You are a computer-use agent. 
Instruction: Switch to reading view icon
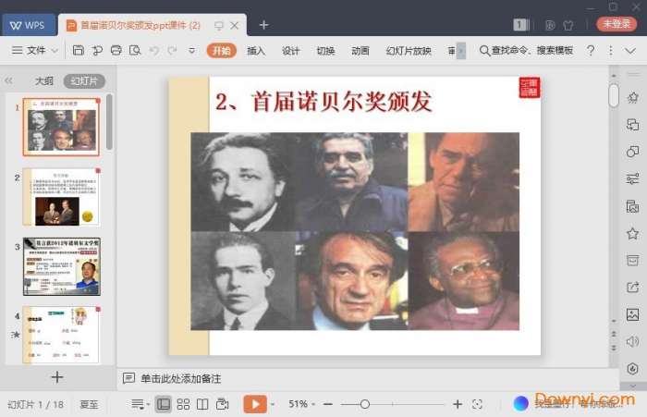(202, 404)
